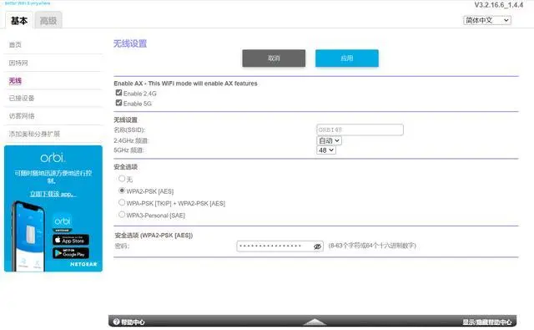Viewport: 534px width, 330px height.
Task: Open 无线 in the sidebar
Action: coord(15,81)
